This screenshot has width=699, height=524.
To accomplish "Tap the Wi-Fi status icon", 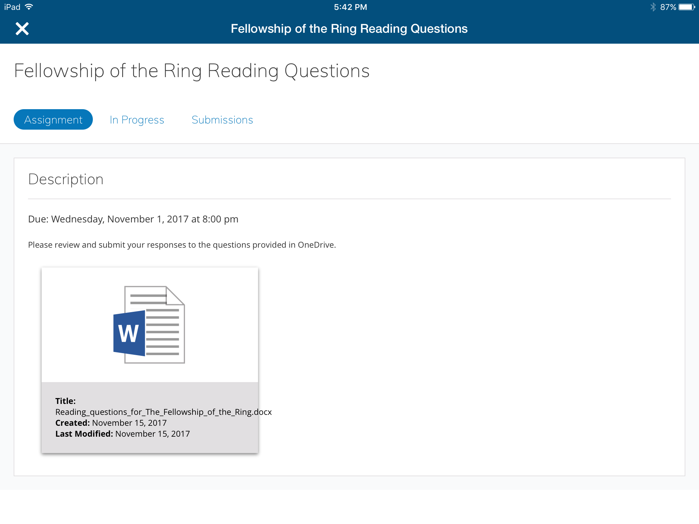I will point(29,7).
